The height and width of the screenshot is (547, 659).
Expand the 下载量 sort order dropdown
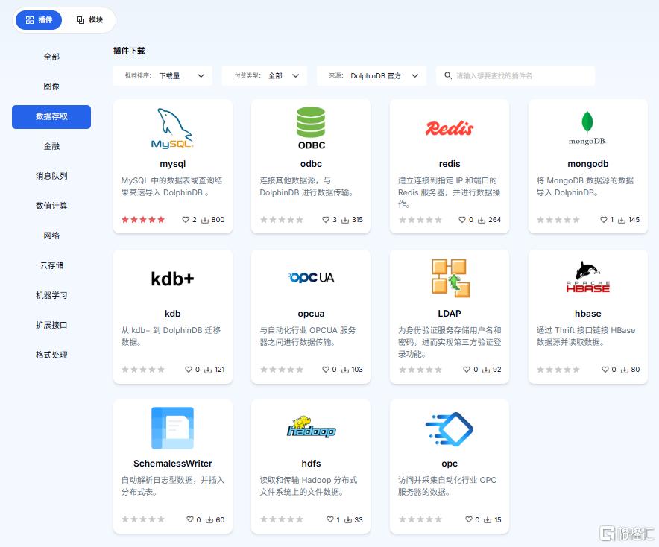point(163,75)
